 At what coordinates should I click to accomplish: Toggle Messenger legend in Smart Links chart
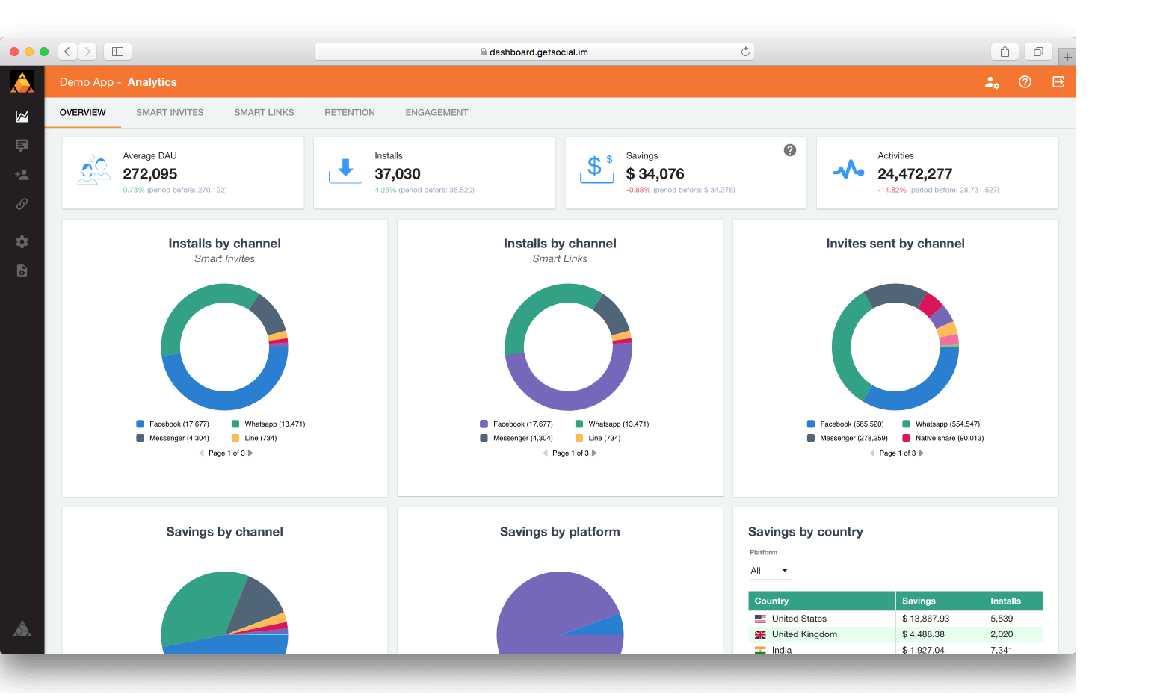(x=516, y=439)
